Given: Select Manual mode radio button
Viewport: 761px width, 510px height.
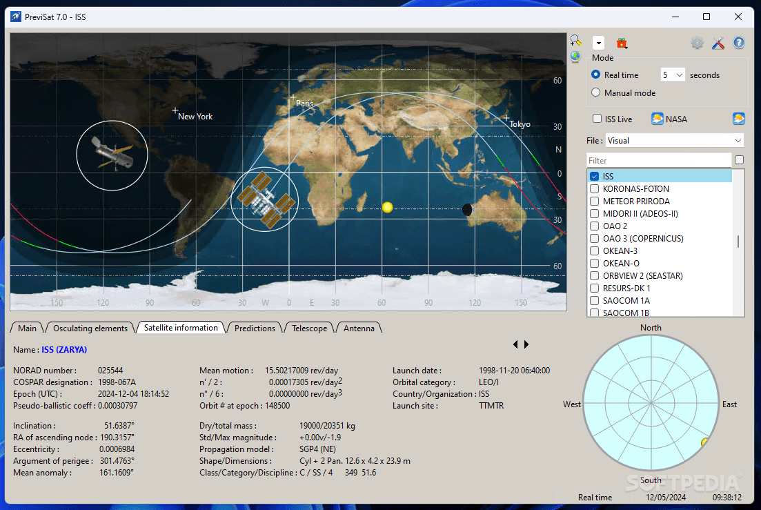Looking at the screenshot, I should coord(596,92).
